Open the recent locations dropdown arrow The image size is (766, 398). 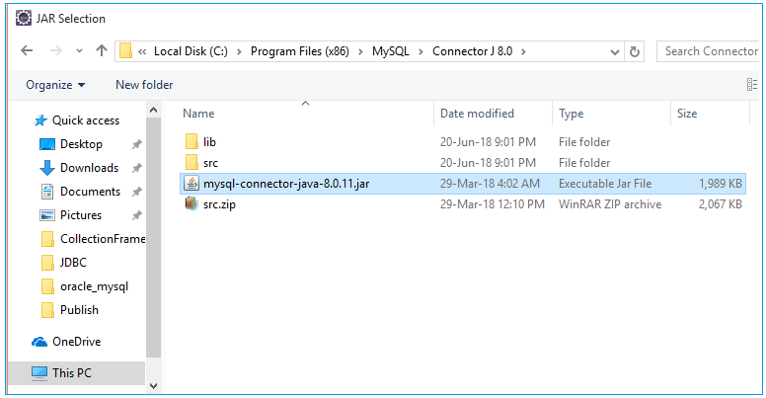tap(79, 50)
